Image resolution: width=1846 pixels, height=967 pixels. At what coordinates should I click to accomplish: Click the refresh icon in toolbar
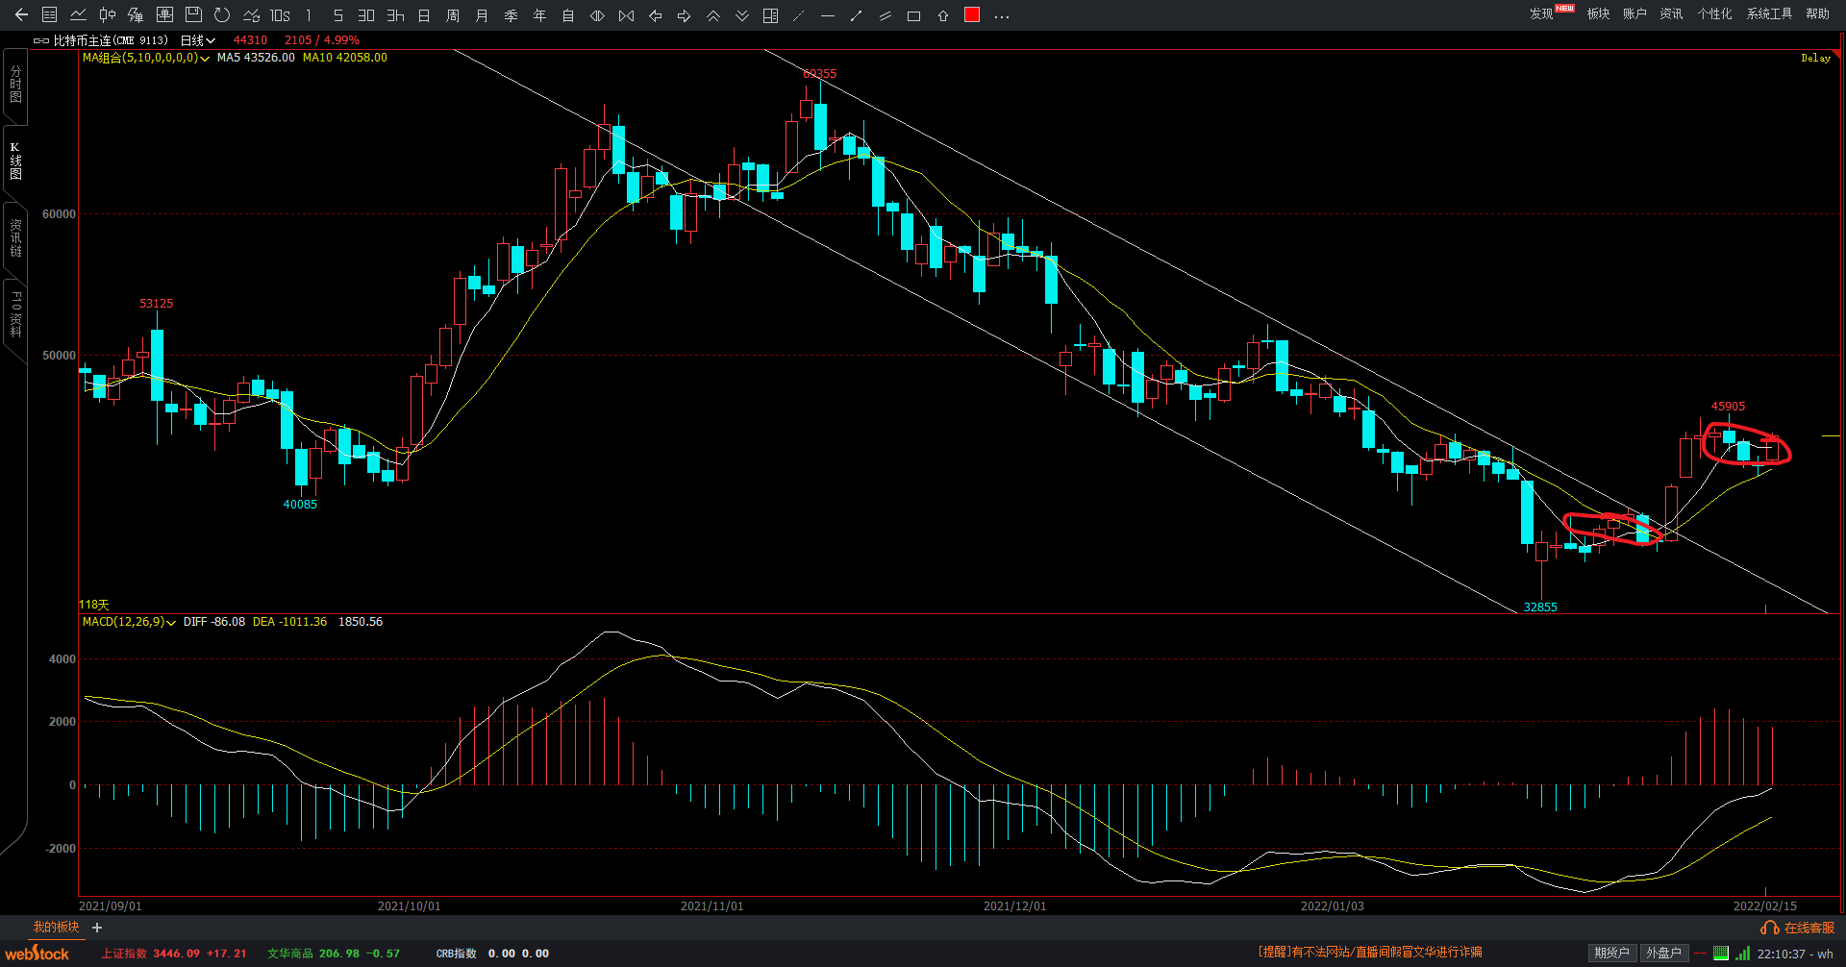[222, 15]
